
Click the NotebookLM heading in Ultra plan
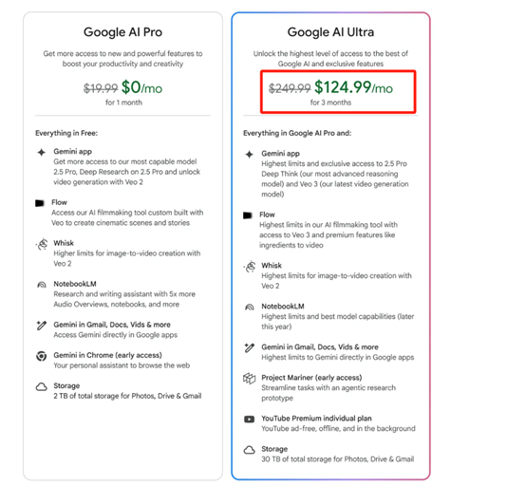283,307
